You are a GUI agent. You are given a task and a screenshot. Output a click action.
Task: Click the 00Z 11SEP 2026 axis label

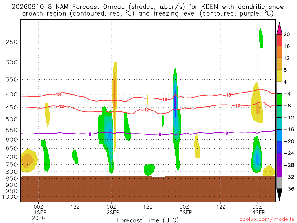coord(39,212)
